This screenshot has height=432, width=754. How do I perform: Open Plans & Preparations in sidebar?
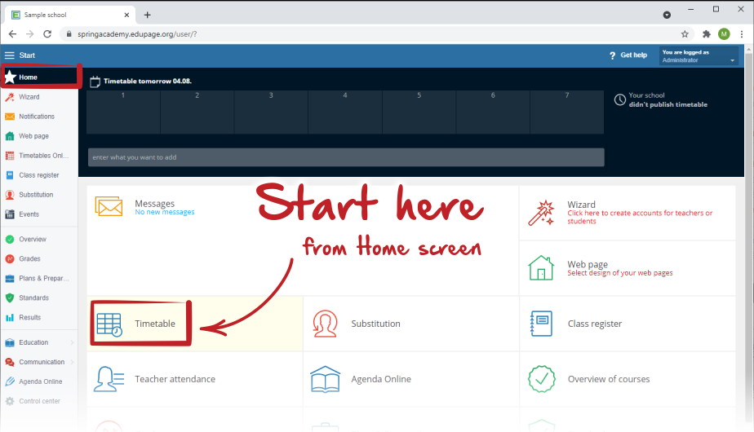(x=43, y=278)
